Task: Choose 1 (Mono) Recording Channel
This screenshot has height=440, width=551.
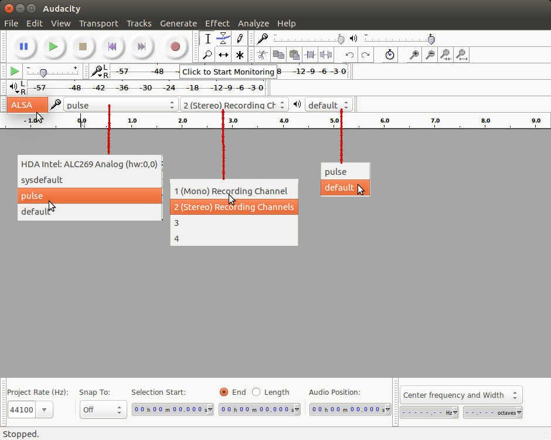Action: pos(234,191)
